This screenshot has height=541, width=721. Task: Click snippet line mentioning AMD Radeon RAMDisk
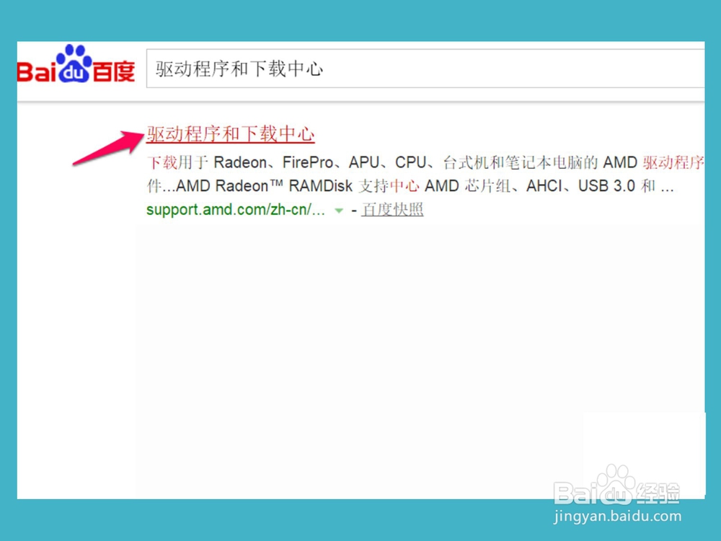coord(410,186)
